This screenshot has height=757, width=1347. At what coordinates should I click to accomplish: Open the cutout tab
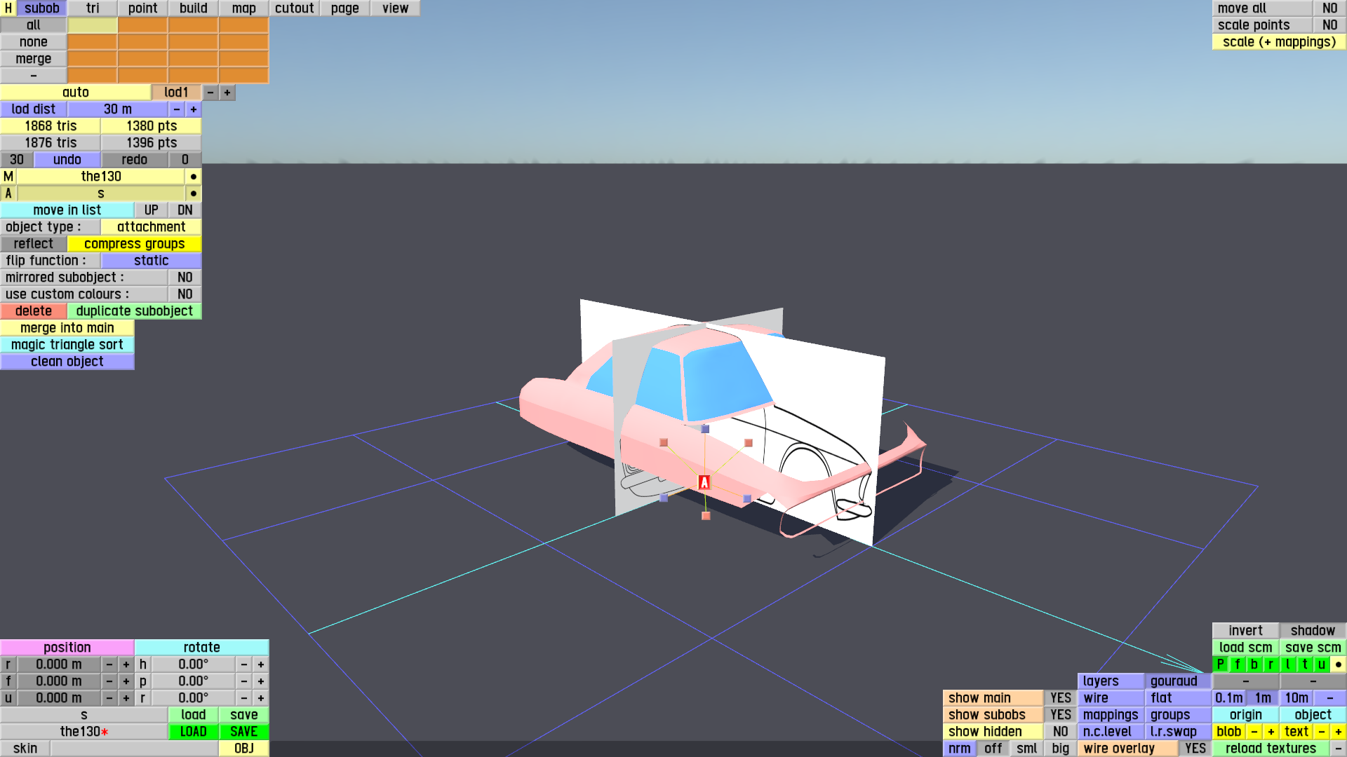294,8
